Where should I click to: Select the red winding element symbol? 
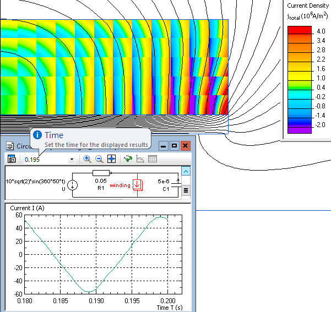(x=138, y=185)
